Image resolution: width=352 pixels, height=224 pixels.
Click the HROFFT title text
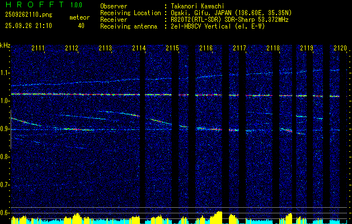tap(35, 4)
